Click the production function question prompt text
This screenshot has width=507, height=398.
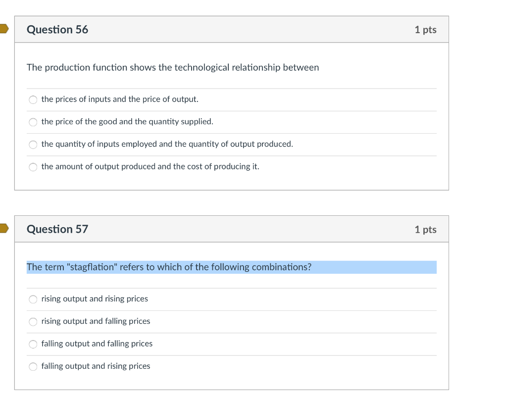coord(173,67)
